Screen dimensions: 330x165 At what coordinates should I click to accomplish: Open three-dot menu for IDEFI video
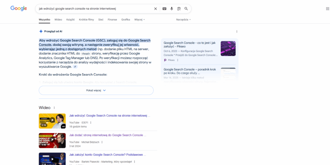click(x=91, y=123)
